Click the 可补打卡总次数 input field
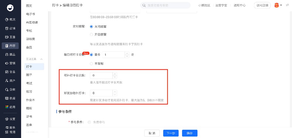 click(101, 75)
